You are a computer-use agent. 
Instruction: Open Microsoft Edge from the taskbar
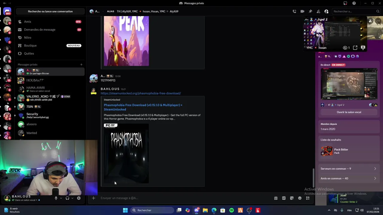click(214, 210)
